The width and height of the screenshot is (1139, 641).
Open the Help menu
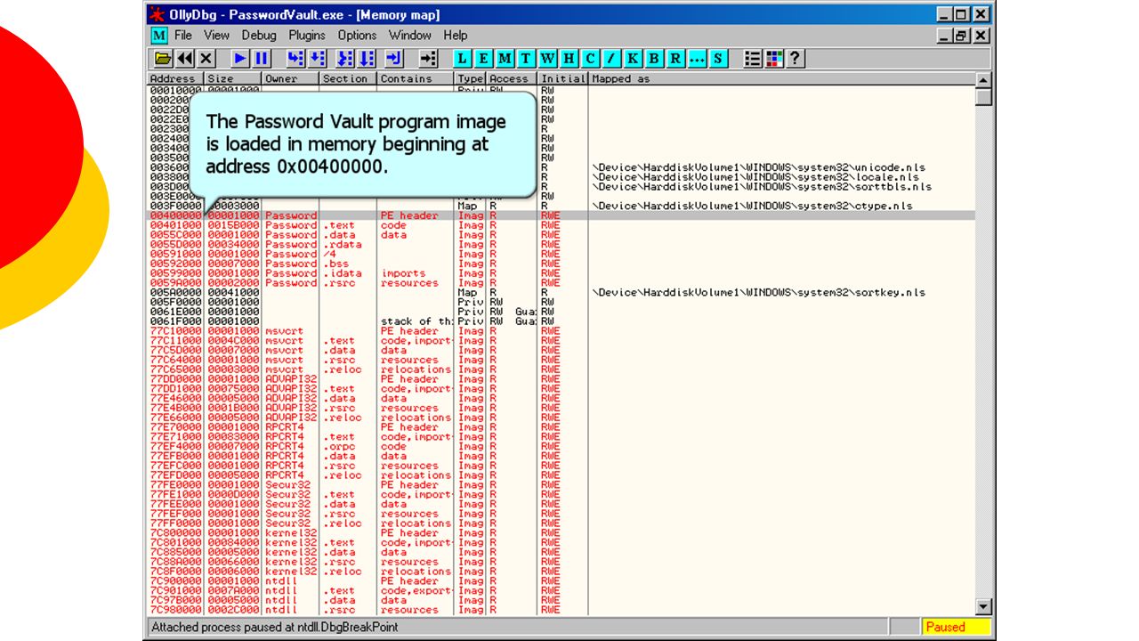point(456,36)
